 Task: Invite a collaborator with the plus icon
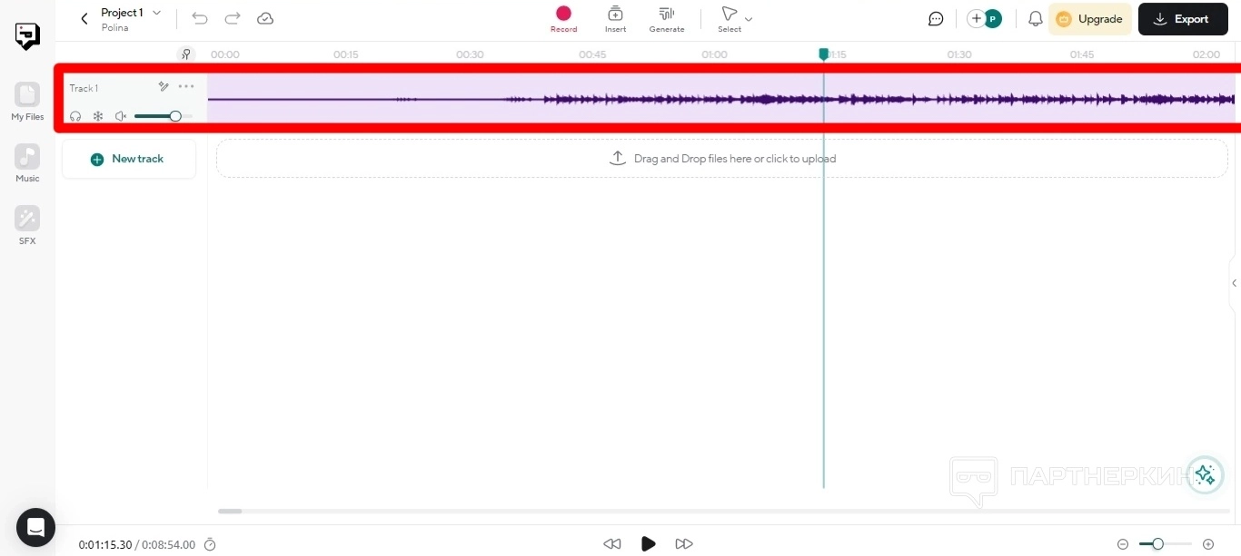pos(977,19)
